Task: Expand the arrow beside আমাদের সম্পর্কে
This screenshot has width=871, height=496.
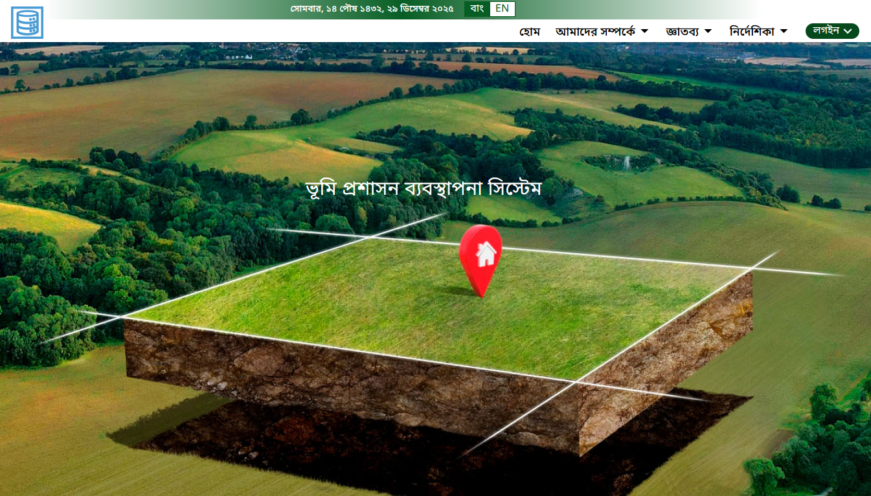Action: tap(644, 31)
